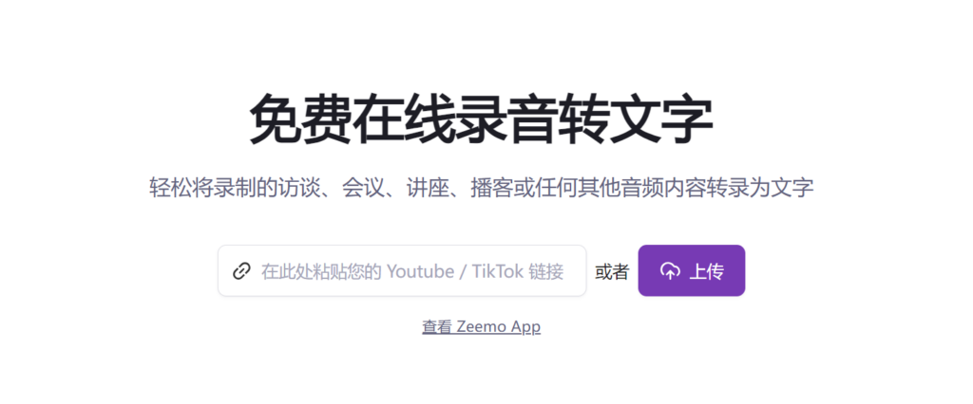Click 查看 at the start of underlined link
The height and width of the screenshot is (404, 973).
pos(437,326)
